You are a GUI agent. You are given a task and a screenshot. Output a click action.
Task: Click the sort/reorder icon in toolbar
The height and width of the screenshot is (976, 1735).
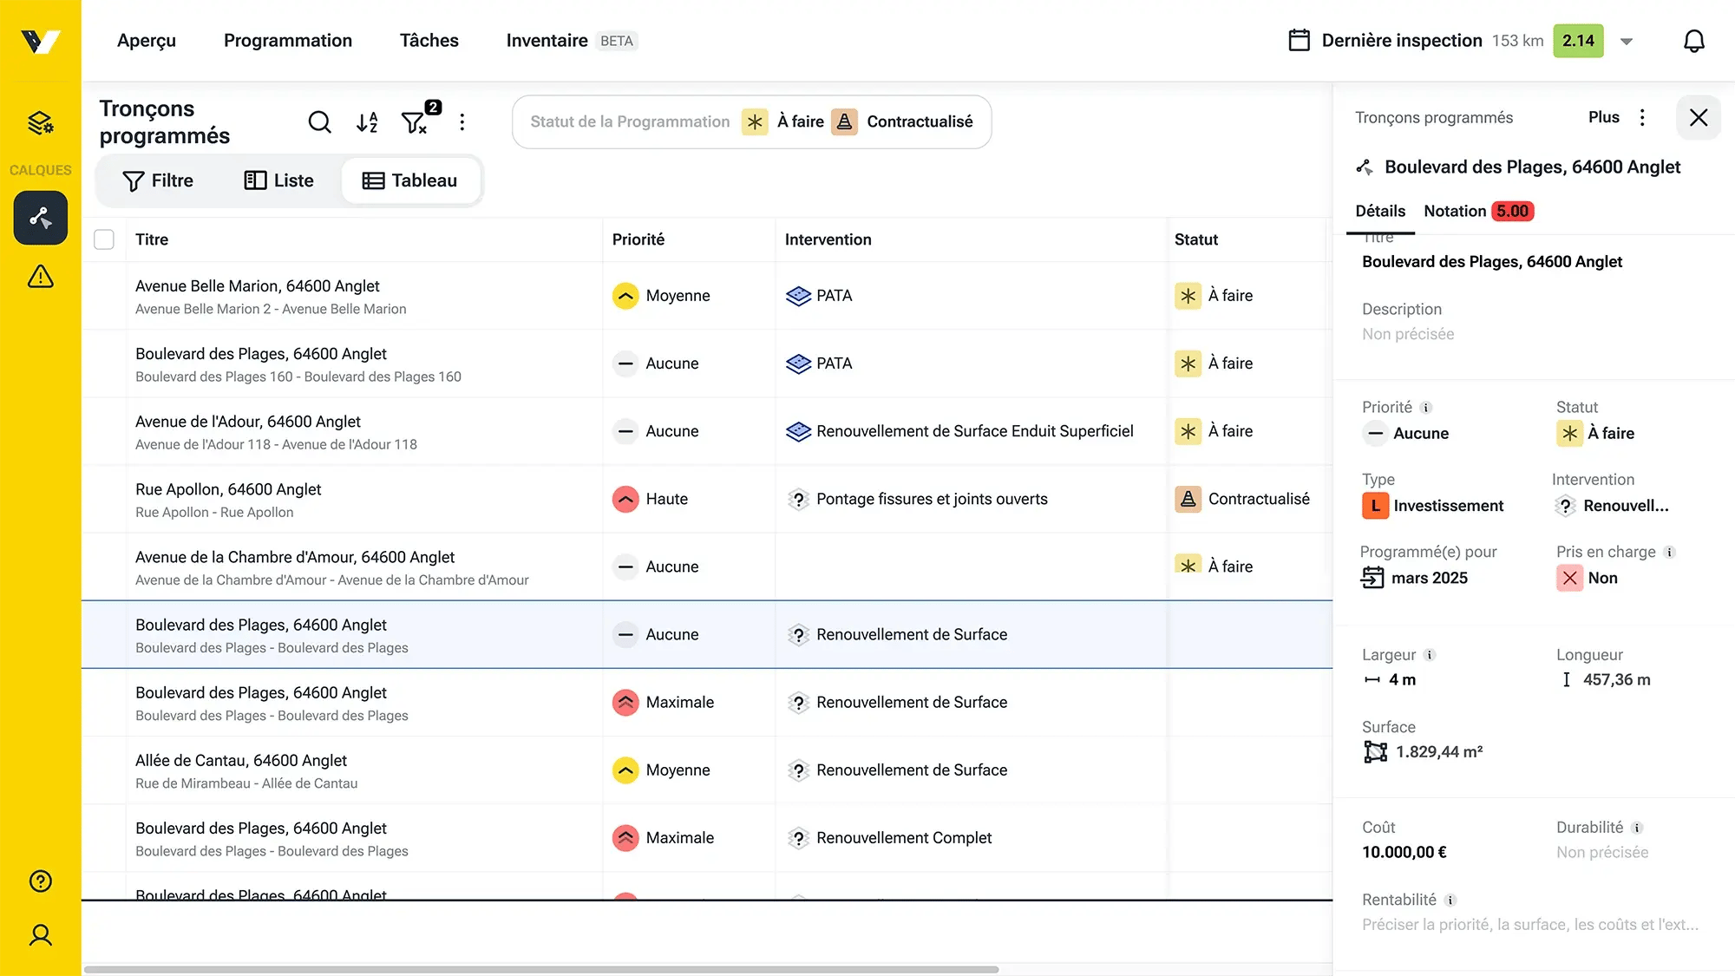coord(367,121)
